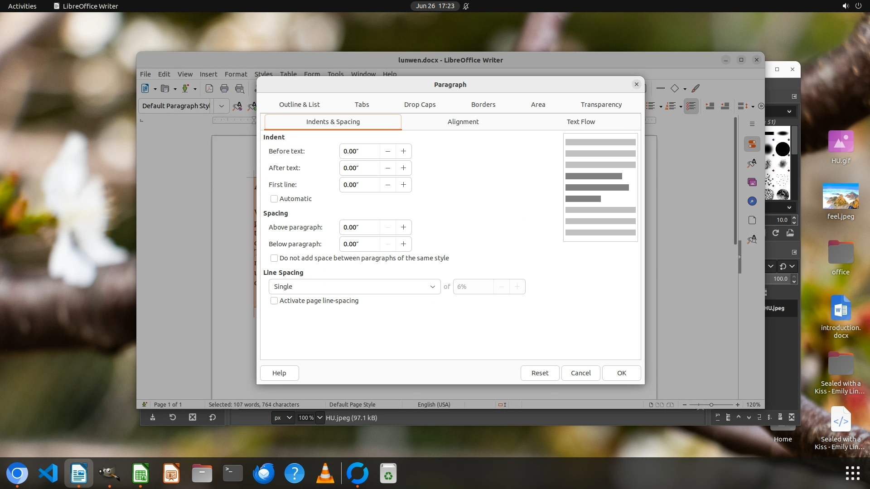Click the Increase Indent toolbar icon
Screen dimensions: 870x489
pos(710,106)
